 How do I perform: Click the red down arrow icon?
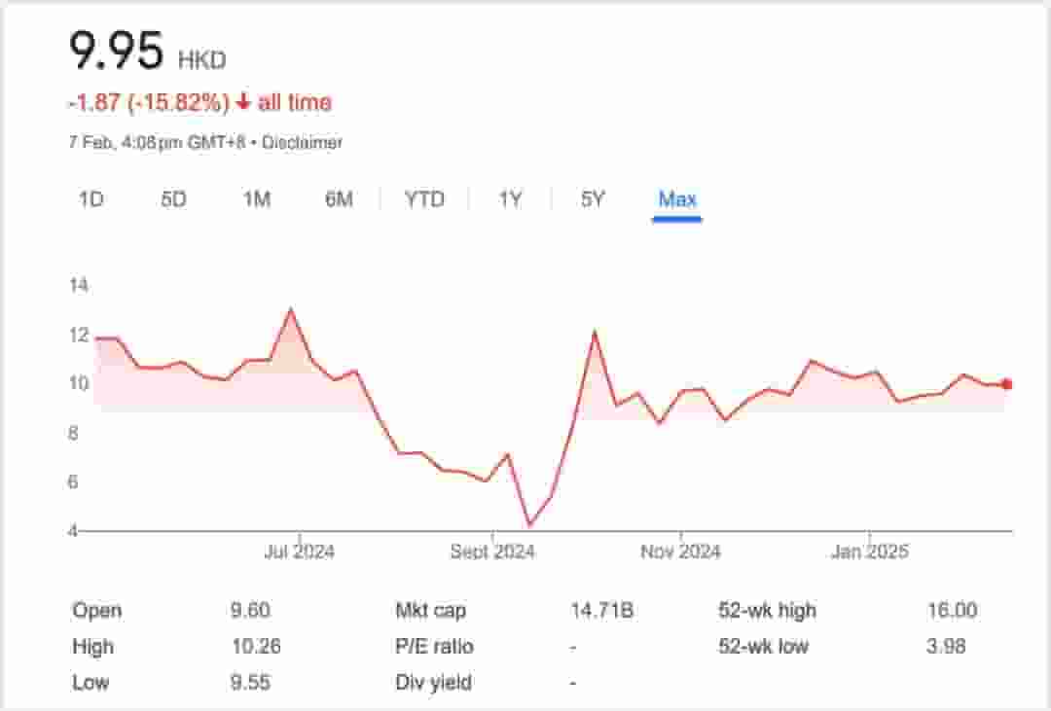click(x=243, y=102)
